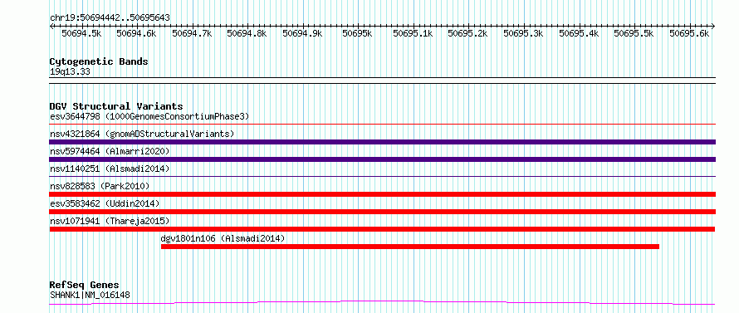Viewport: 739px width, 313px height.
Task: Click the 19q13.33 band label
Action: (70, 72)
